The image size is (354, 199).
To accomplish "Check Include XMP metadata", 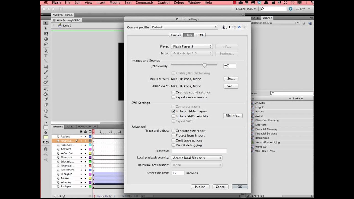I will pos(173,116).
